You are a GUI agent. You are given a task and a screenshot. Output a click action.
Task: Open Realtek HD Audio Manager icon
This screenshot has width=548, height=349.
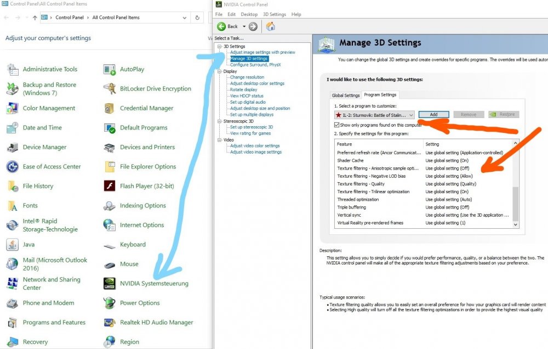[x=110, y=323]
